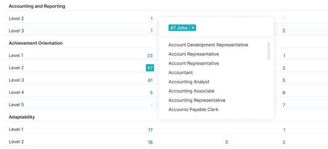This screenshot has width=328, height=149.
Task: Click the Achievement Orientation section heading
Action: tap(35, 43)
